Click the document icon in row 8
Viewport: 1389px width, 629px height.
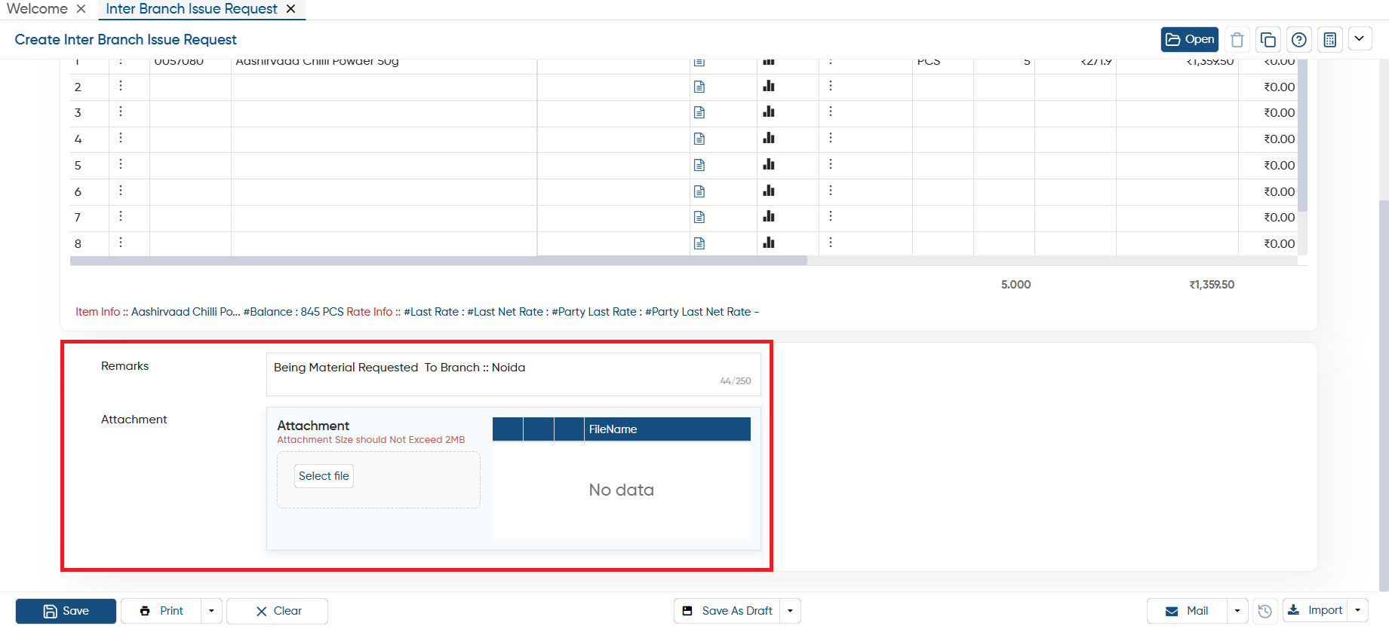[x=699, y=243]
